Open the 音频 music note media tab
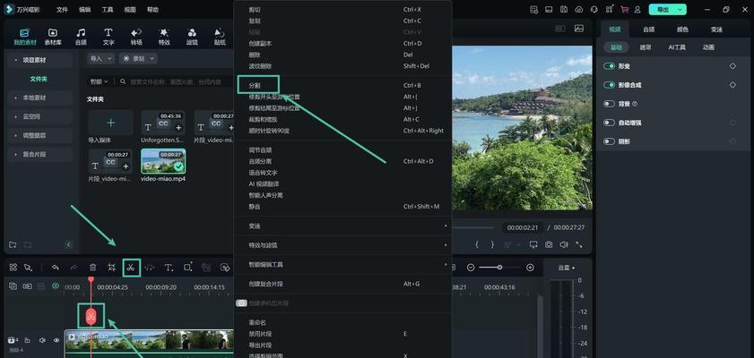This screenshot has height=358, width=754. click(81, 37)
